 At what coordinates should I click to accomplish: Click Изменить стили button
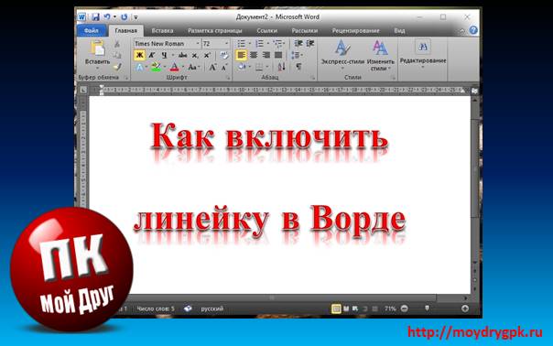381,55
